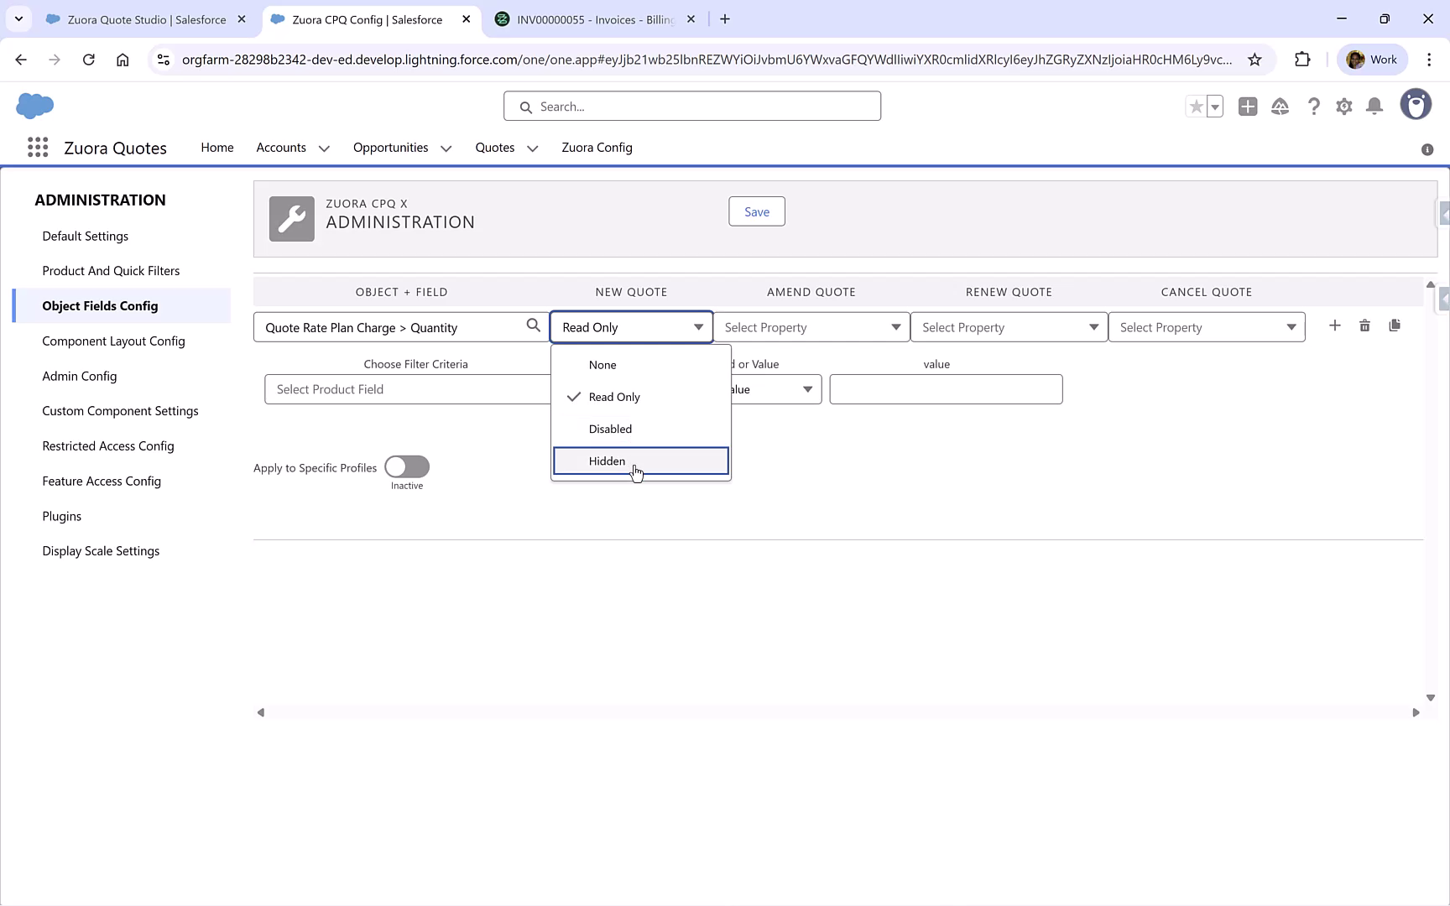
Task: Open the user avatar profile icon
Action: 1416,104
